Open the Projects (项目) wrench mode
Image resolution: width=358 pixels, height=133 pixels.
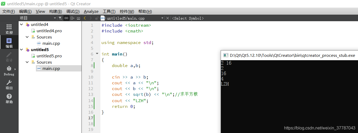pos(9,85)
